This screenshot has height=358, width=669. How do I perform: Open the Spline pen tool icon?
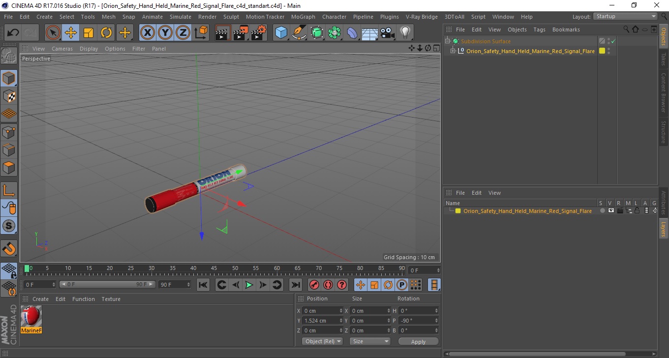coord(299,33)
